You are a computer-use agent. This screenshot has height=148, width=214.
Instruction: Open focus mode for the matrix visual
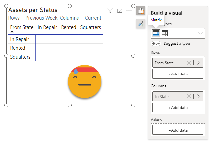coord(120,11)
